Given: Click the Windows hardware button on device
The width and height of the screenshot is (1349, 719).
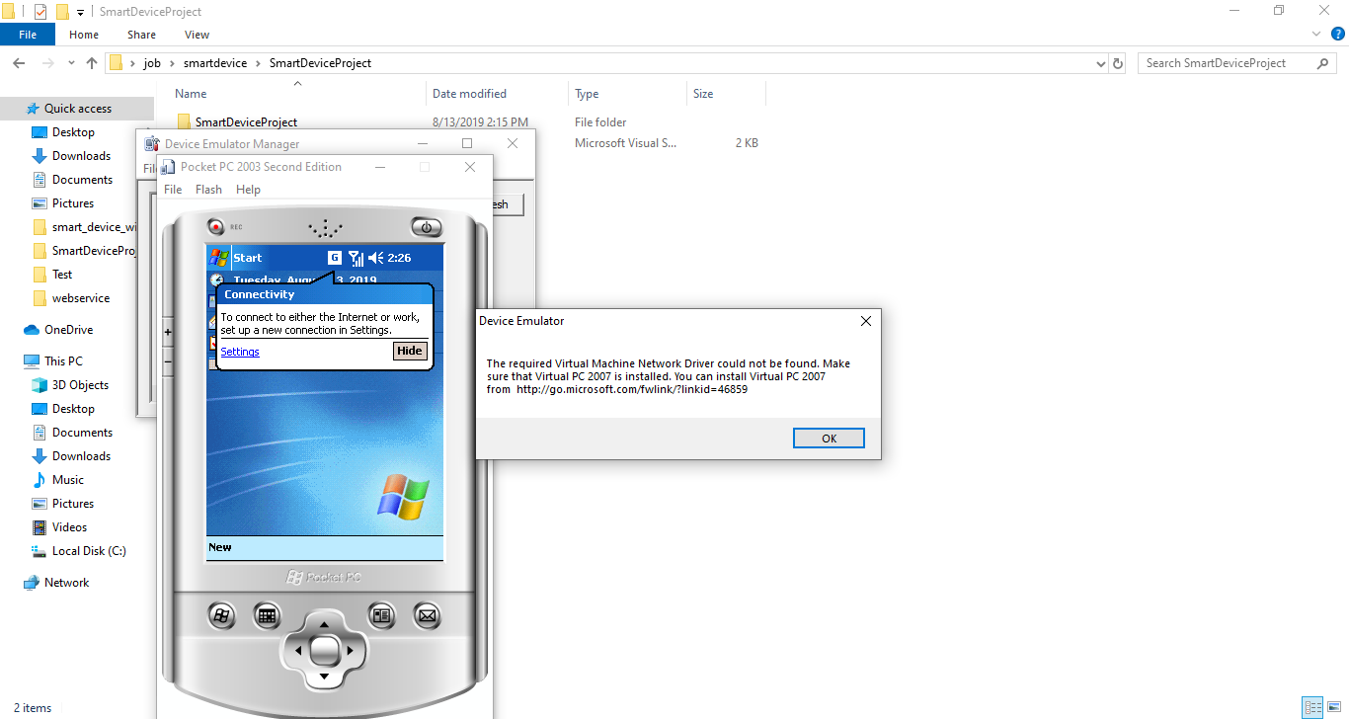Looking at the screenshot, I should (x=221, y=615).
